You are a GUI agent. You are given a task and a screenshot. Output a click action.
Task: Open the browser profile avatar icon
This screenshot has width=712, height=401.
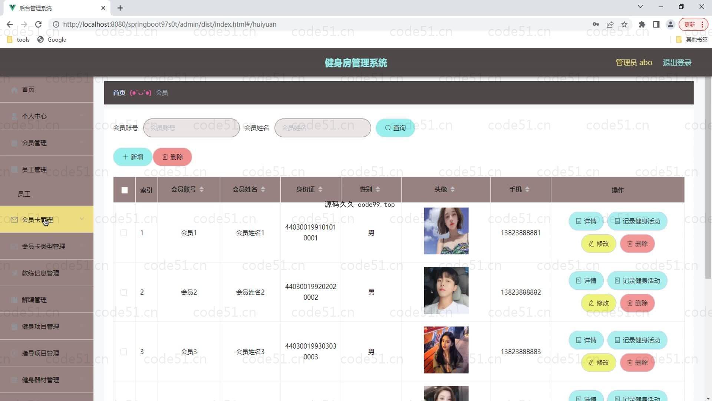(670, 25)
